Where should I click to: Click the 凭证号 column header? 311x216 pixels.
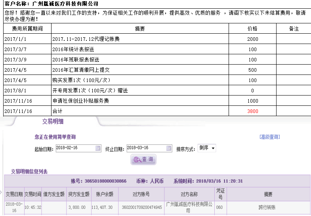pyautogui.click(x=221, y=194)
